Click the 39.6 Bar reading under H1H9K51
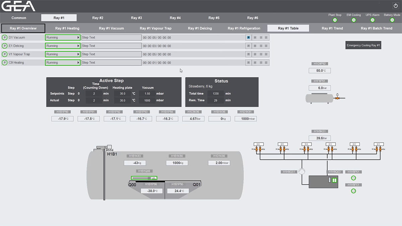 [320, 138]
